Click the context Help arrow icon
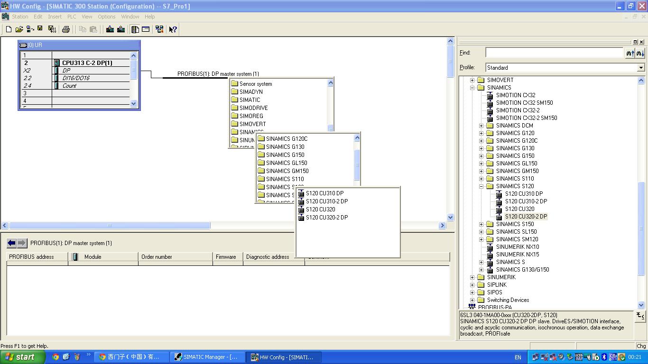This screenshot has width=648, height=364. [x=173, y=29]
